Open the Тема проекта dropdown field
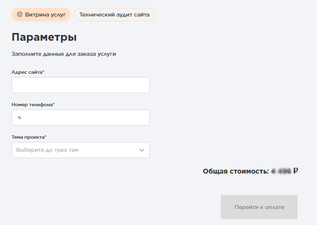Image resolution: width=317 pixels, height=225 pixels. (80, 150)
